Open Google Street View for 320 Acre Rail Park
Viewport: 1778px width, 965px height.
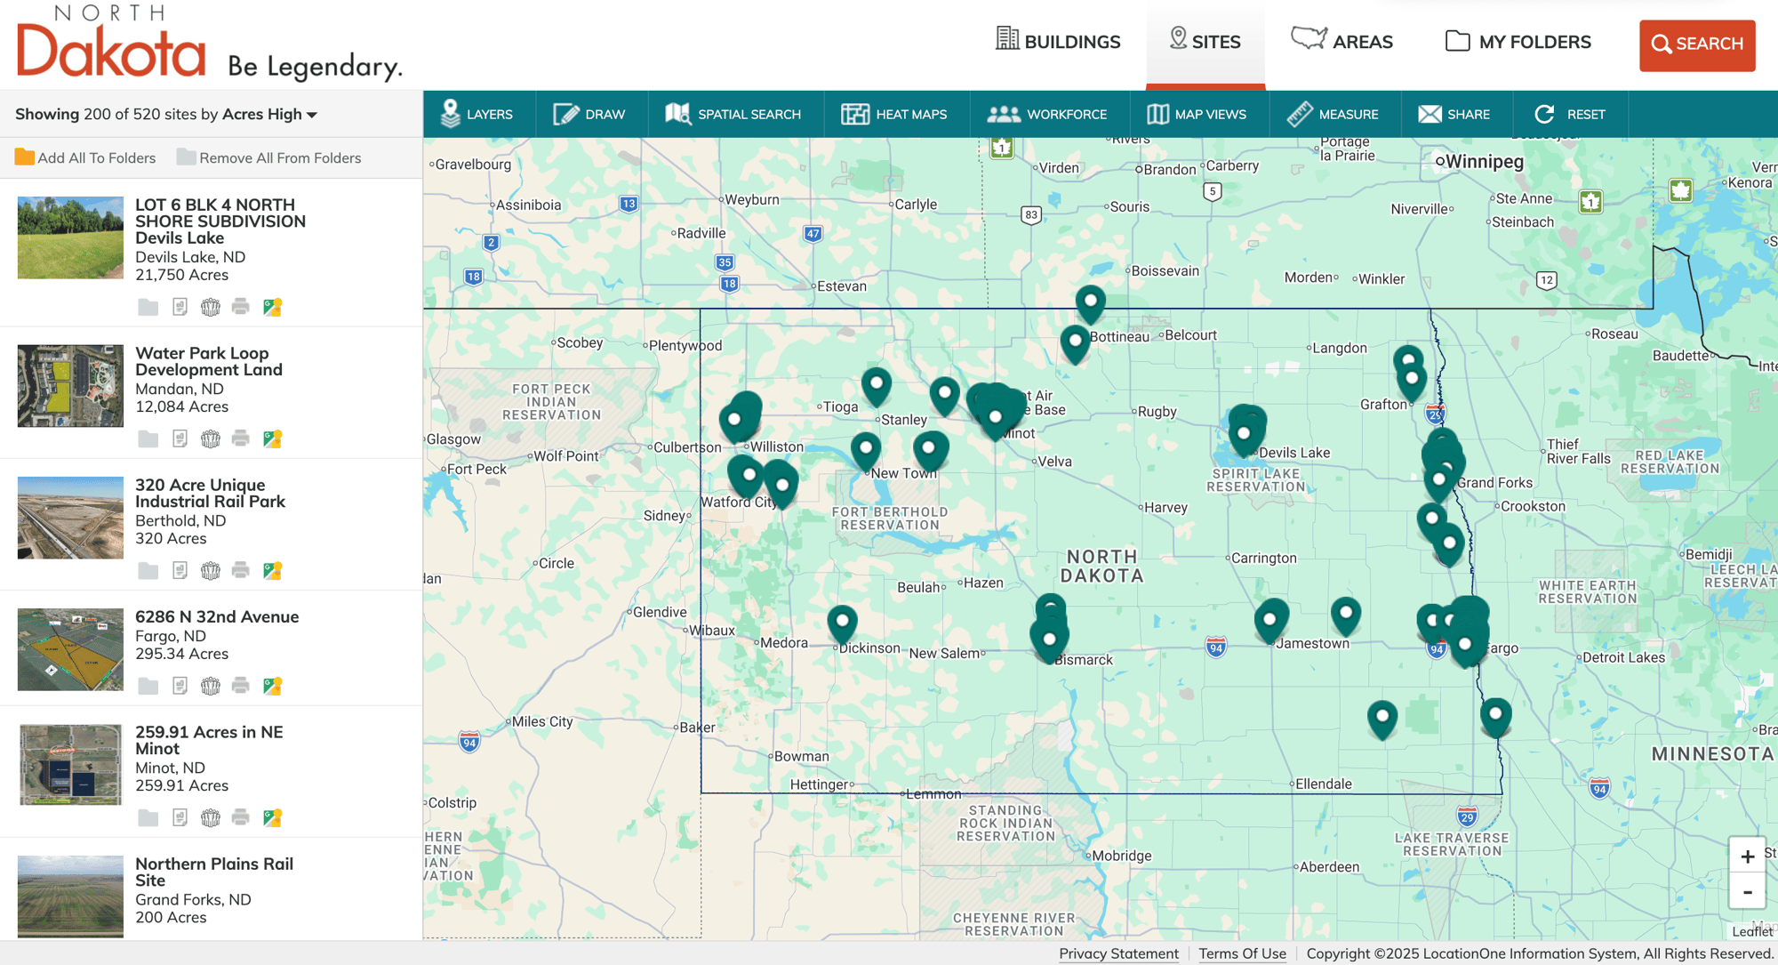[272, 570]
